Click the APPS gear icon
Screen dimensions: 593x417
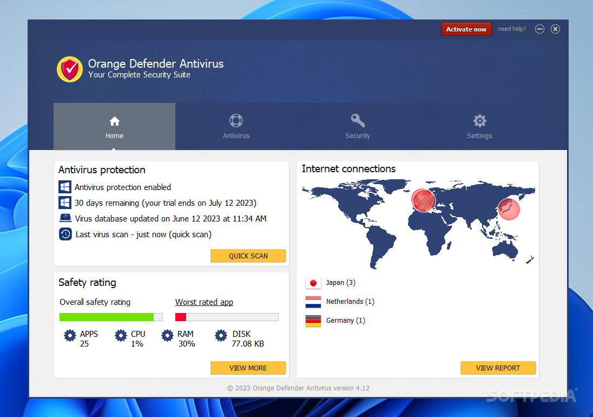coord(70,335)
